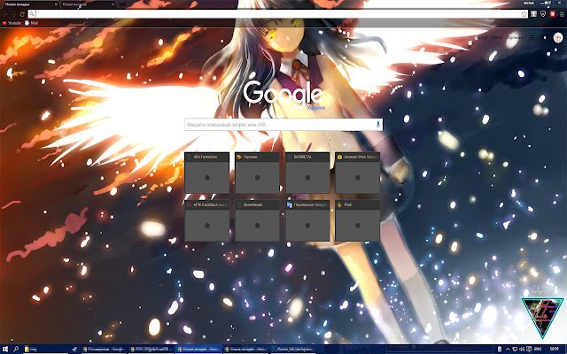Open the Google account avatar
567x354 pixels.
pos(558,37)
